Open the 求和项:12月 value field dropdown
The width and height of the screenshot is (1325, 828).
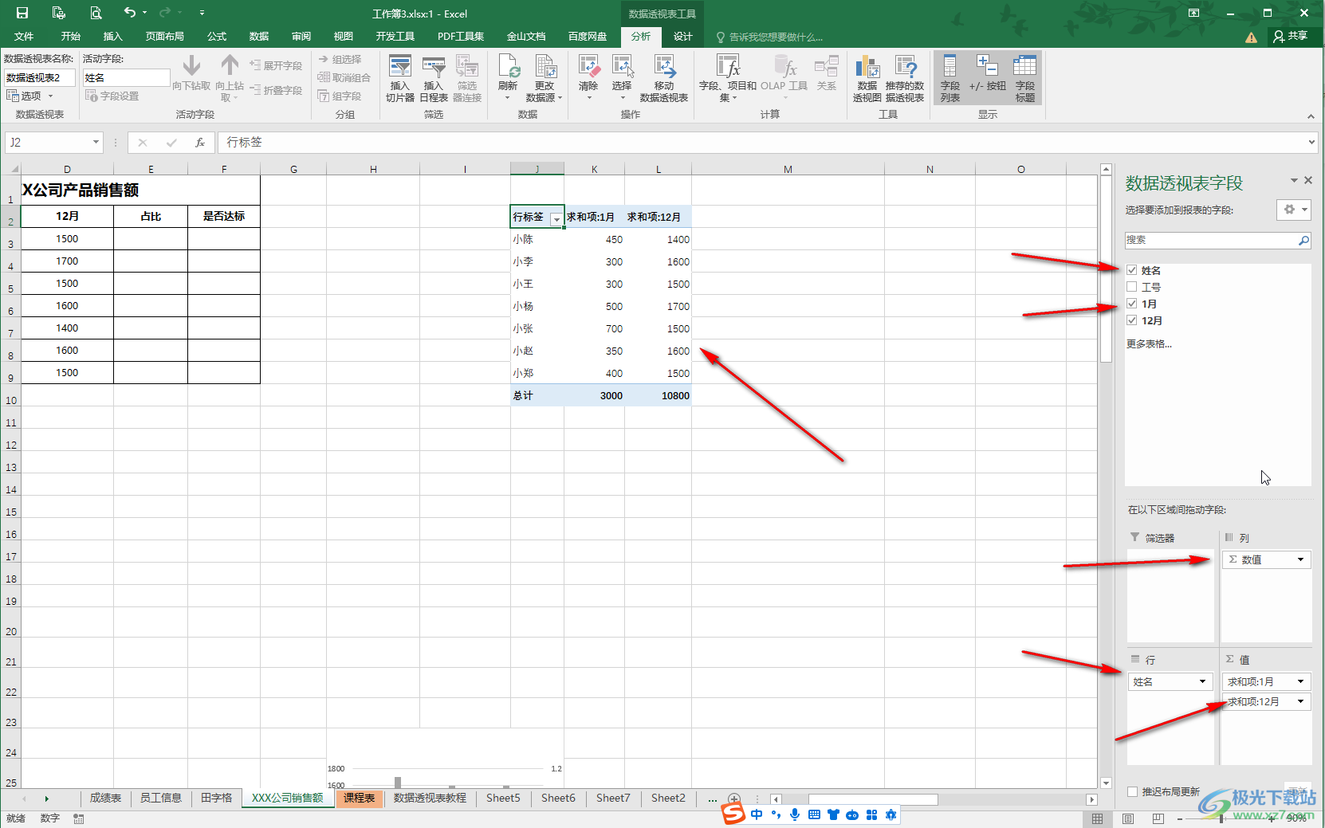[1300, 701]
